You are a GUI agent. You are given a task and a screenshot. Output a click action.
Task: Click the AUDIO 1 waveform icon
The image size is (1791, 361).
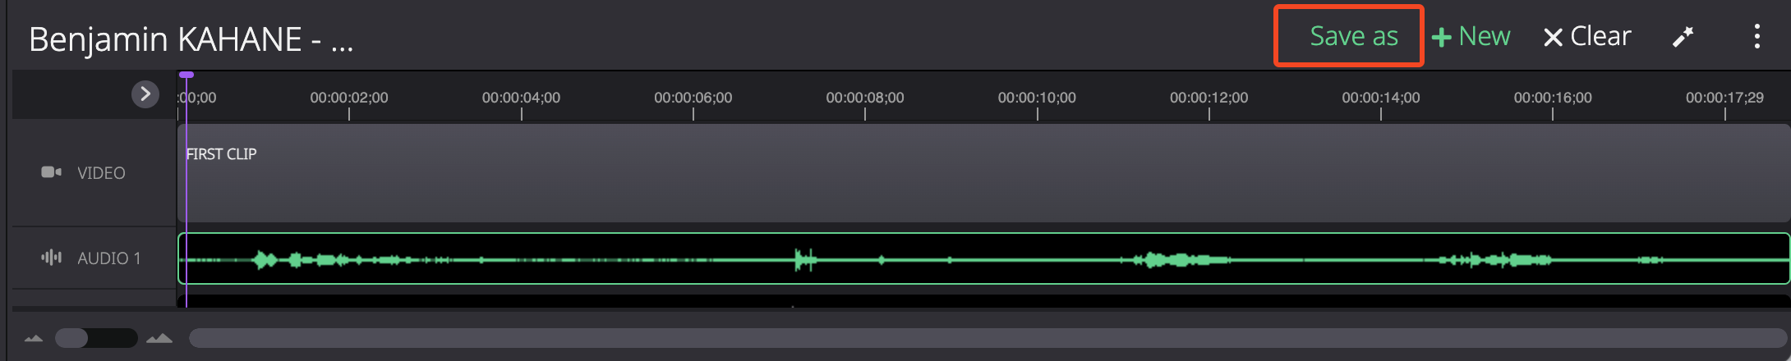[x=51, y=258]
